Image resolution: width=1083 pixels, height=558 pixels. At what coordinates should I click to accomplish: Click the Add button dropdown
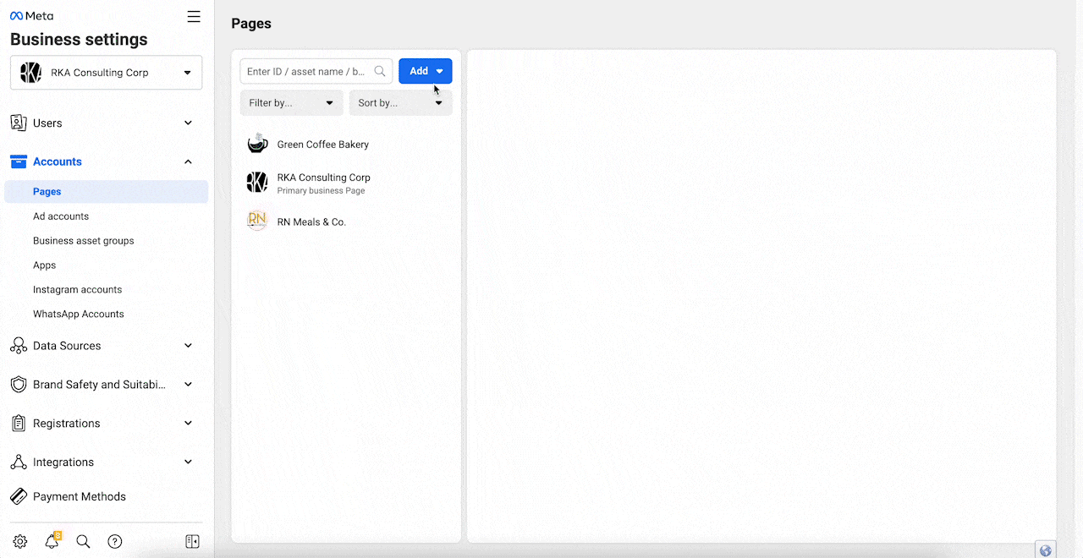coord(426,71)
